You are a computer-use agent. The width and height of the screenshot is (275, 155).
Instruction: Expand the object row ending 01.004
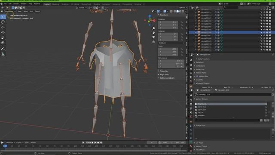(x=196, y=27)
